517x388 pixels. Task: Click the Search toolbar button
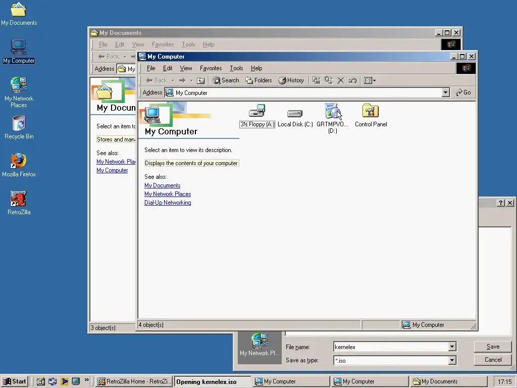point(226,80)
